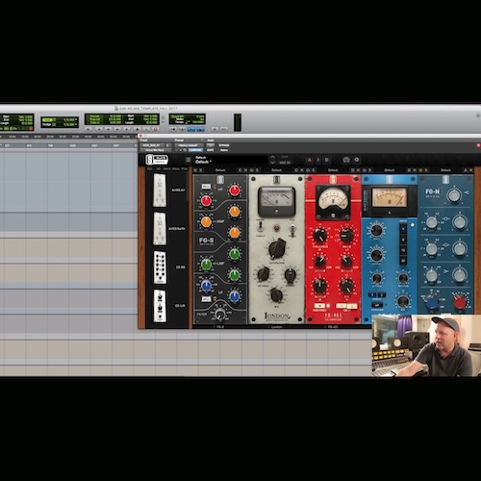This screenshot has width=481, height=481.
Task: Click the Save As preset button
Action: (285, 163)
